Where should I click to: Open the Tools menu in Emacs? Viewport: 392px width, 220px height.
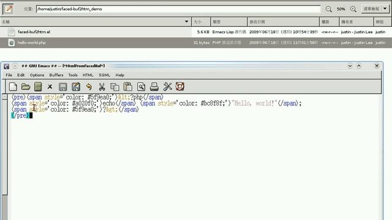click(73, 75)
